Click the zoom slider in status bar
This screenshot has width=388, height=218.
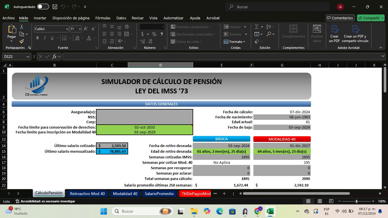tap(356, 201)
